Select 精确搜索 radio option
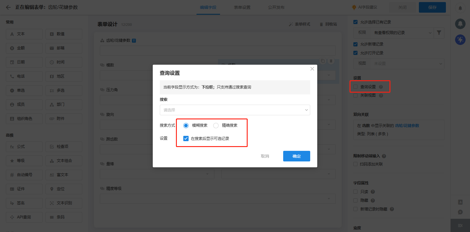Screen dimensions: 470x232 click(x=216, y=126)
